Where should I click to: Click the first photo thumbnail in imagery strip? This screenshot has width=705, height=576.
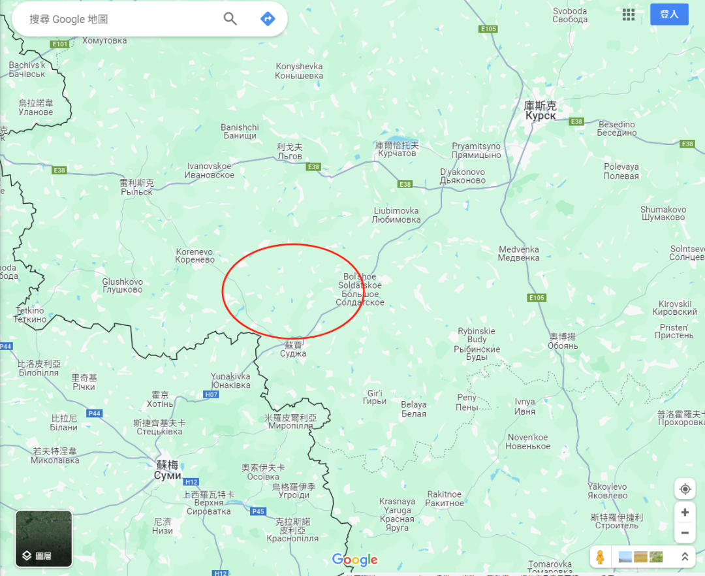[625, 557]
